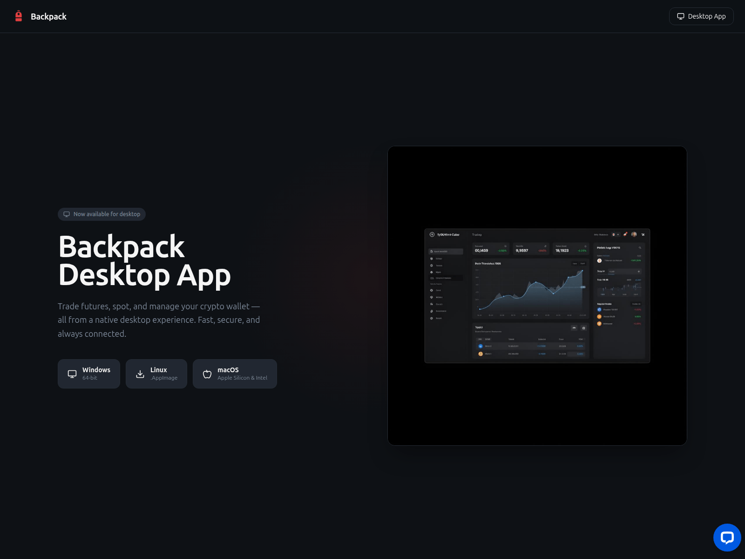Open the live chat bubble in the bottom-right corner
The width and height of the screenshot is (745, 559).
click(x=727, y=538)
